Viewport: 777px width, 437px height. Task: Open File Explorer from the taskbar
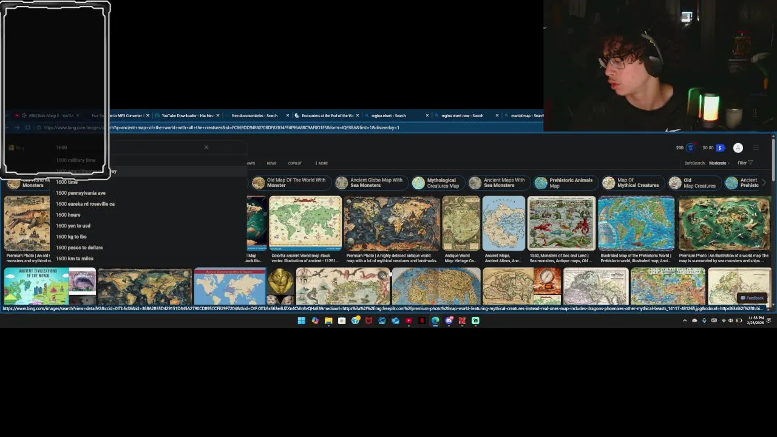328,320
